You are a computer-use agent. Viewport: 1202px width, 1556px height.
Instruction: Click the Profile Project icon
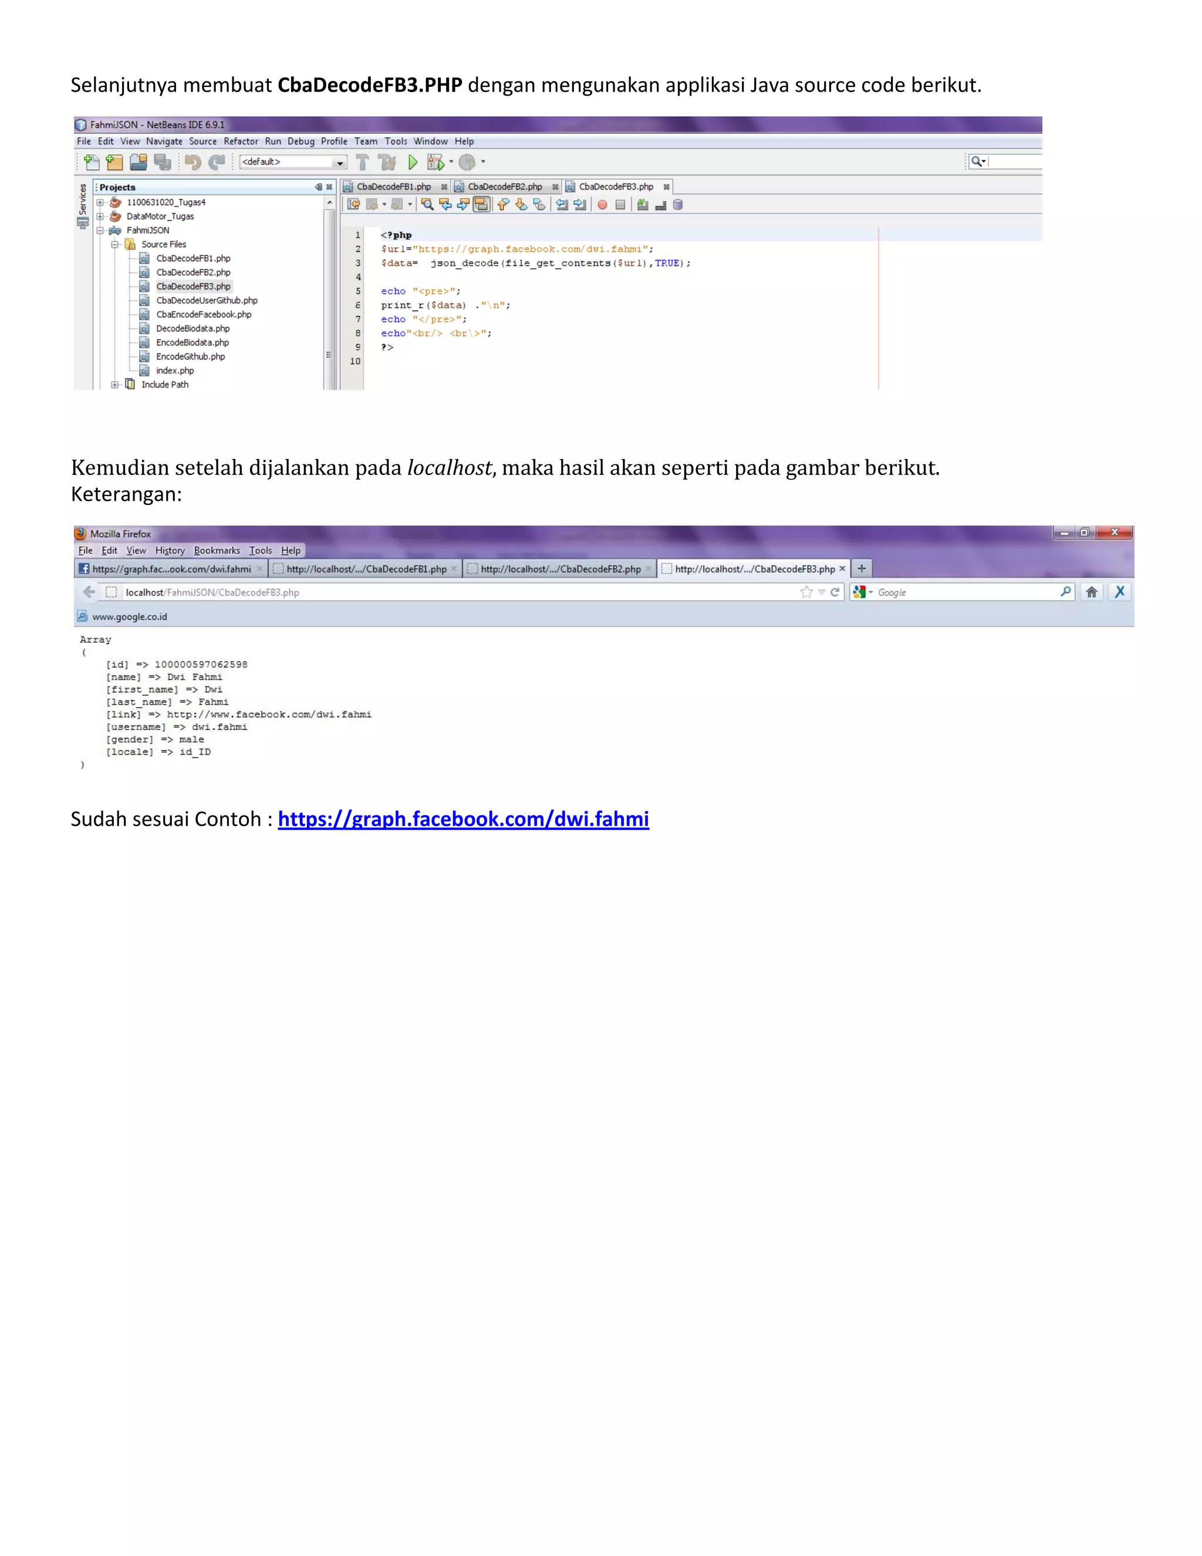pyautogui.click(x=467, y=163)
